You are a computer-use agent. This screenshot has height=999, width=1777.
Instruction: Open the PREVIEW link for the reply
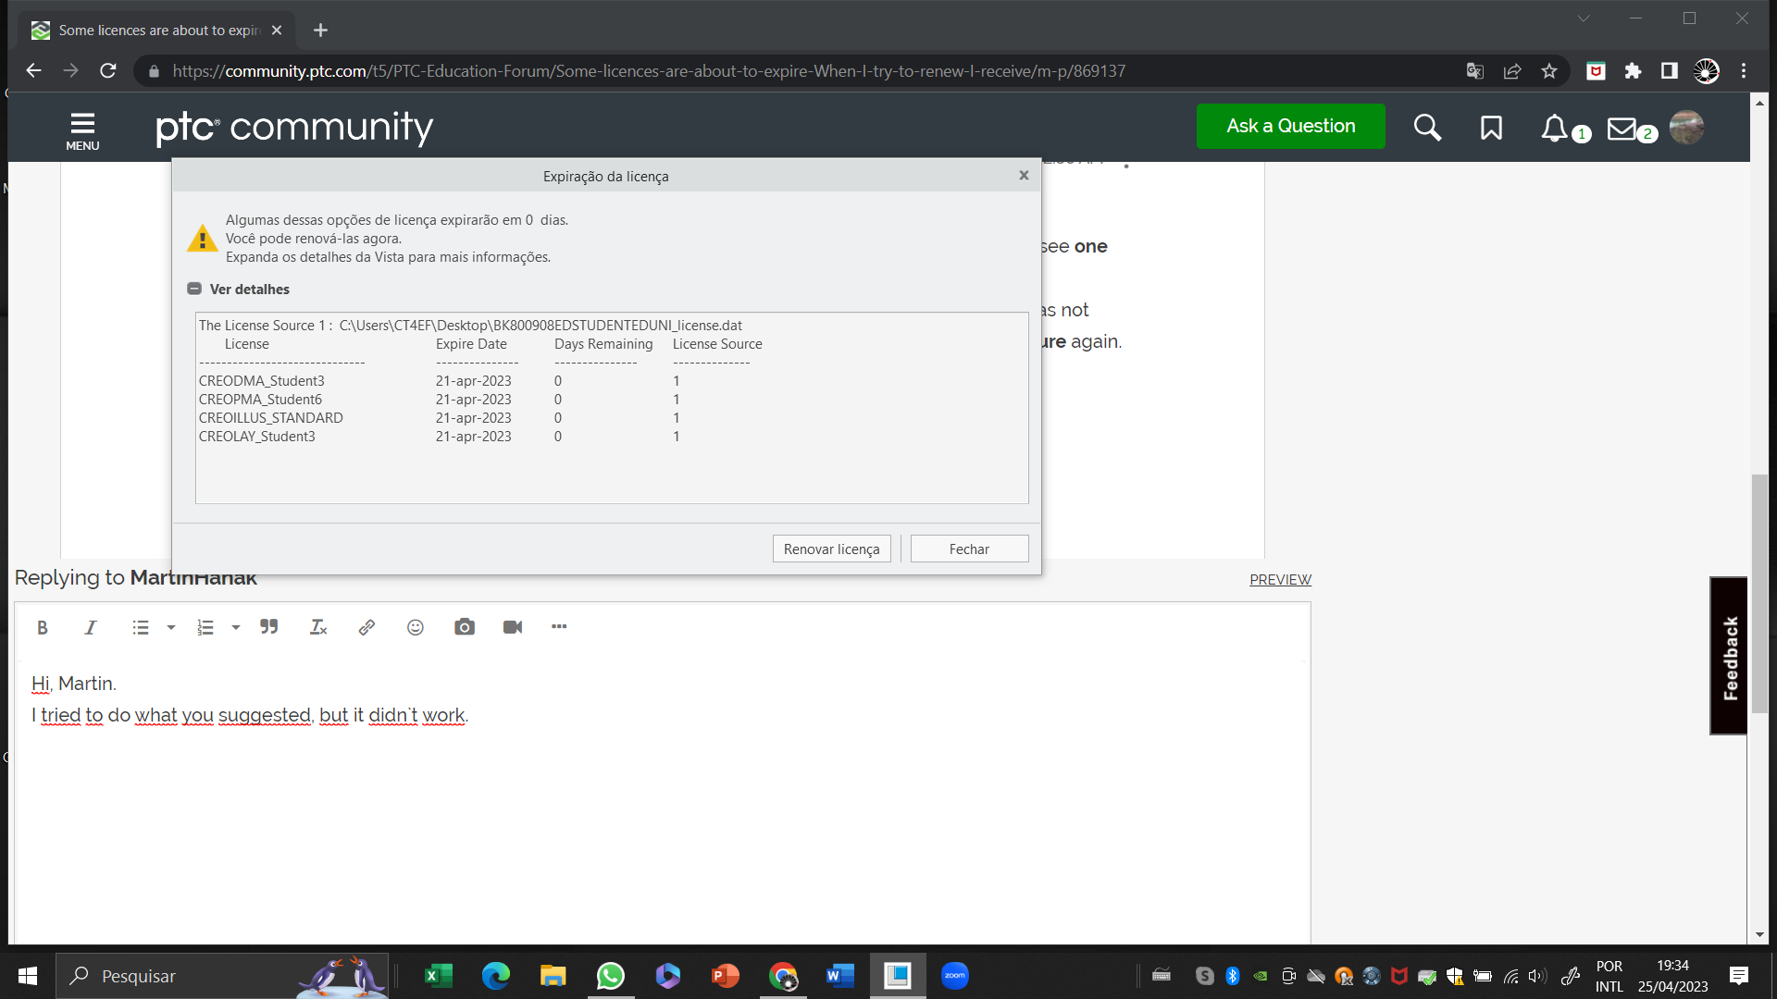coord(1280,580)
